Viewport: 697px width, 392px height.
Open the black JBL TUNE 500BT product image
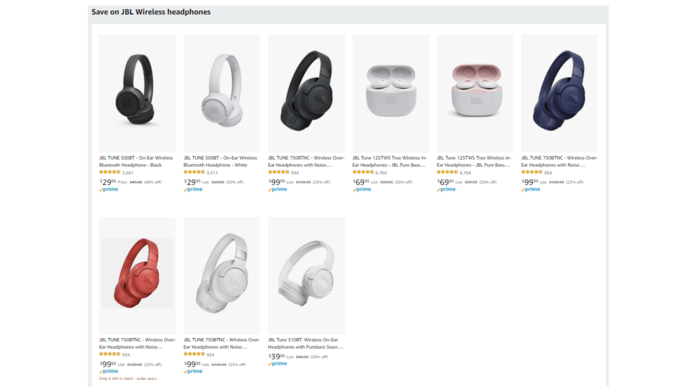click(x=137, y=93)
